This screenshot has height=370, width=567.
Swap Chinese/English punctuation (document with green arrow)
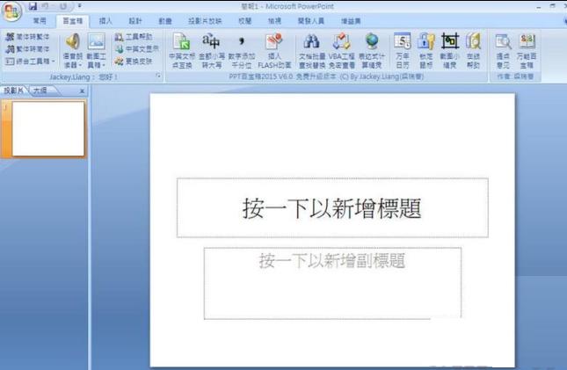pyautogui.click(x=182, y=51)
